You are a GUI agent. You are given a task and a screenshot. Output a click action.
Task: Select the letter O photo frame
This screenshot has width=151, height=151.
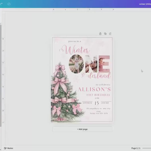click(76, 64)
